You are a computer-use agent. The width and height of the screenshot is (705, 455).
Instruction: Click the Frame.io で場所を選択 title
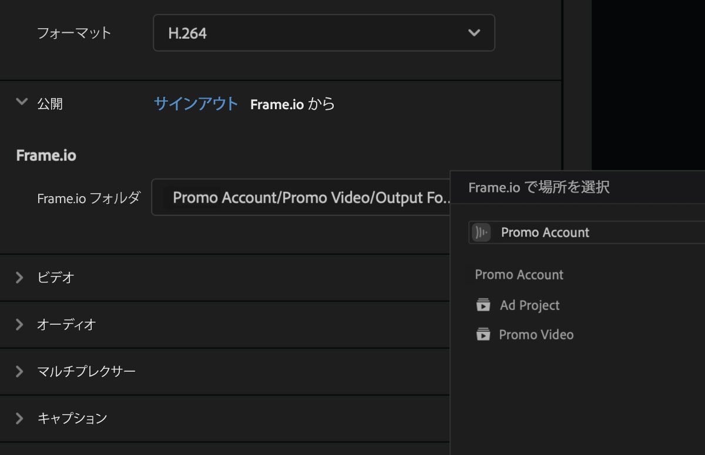[x=539, y=187]
